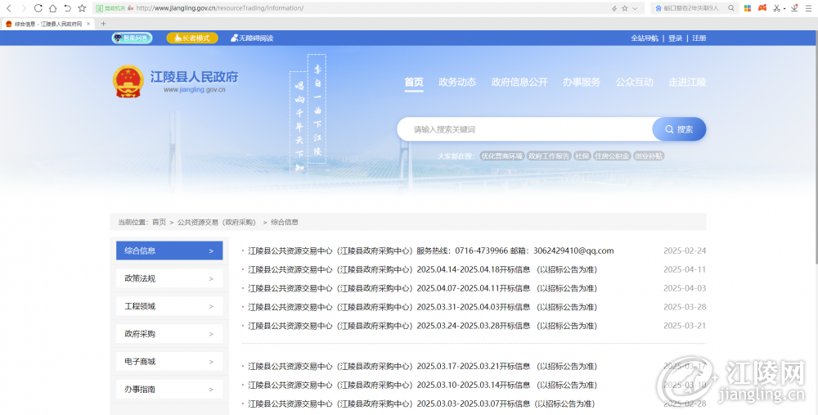The image size is (818, 415).
Task: Open the browser home page icon
Action: coord(52,8)
